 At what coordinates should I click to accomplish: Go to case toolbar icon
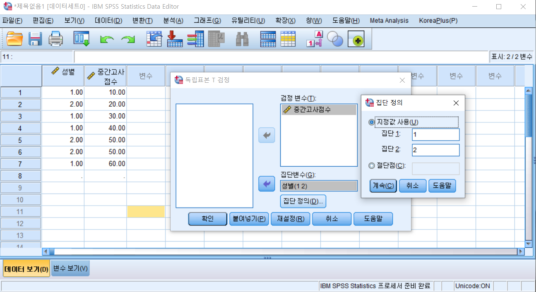pos(154,39)
